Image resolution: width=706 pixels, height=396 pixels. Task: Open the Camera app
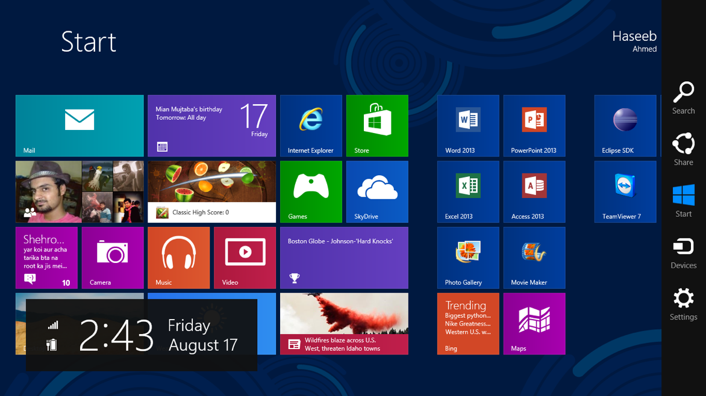pyautogui.click(x=112, y=258)
